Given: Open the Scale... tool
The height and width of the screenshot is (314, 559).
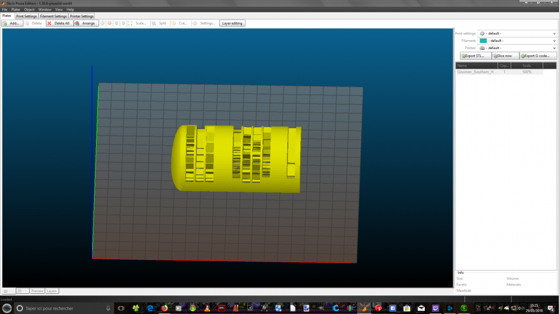Looking at the screenshot, I should click(138, 23).
